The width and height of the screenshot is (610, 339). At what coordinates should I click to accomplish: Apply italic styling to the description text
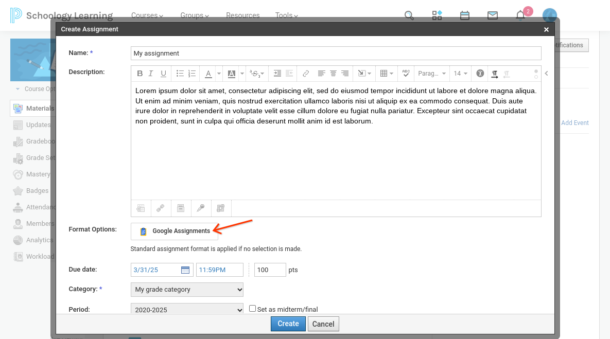tap(151, 73)
